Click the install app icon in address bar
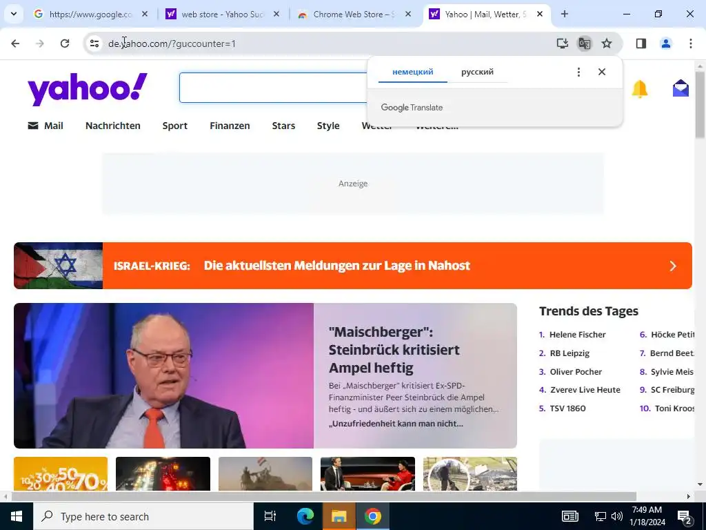The height and width of the screenshot is (530, 706). point(563,43)
